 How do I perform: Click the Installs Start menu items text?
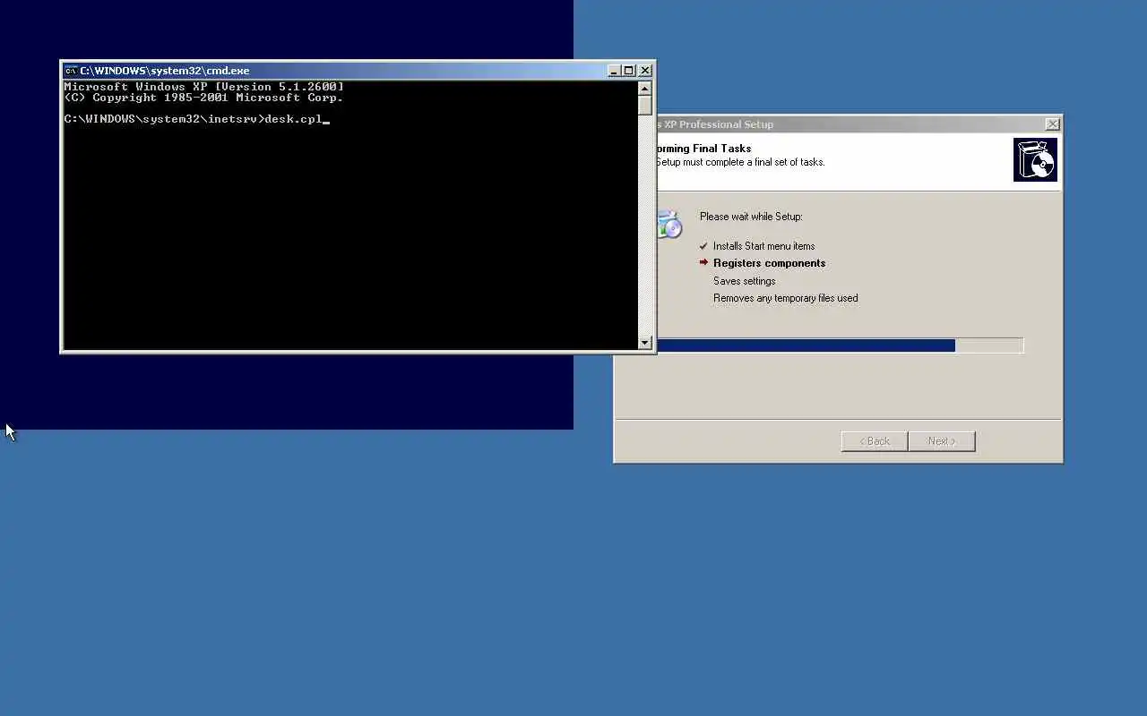point(764,246)
